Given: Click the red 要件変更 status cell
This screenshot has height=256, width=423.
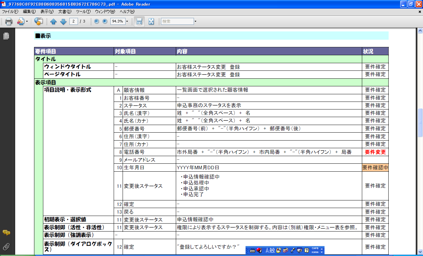Looking at the screenshot, I should pos(375,152).
